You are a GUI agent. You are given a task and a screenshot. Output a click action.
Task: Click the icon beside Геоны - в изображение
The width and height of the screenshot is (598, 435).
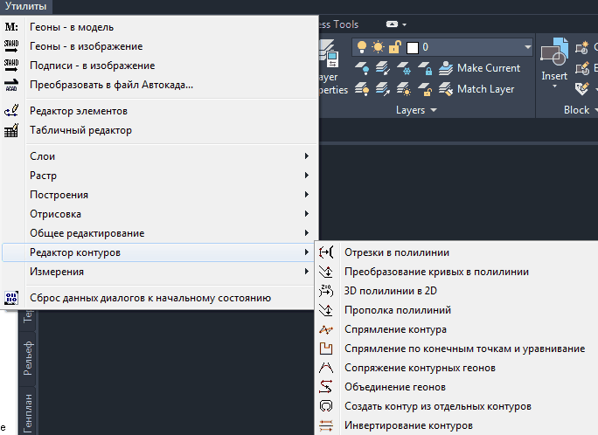click(x=11, y=46)
